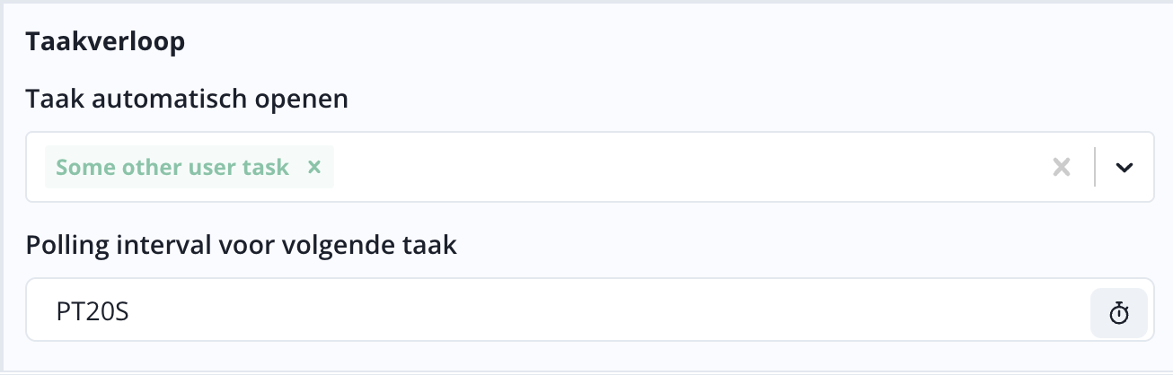Screen dimensions: 1173x375
Task: Click the "Taakverloop" section heading
Action: [x=105, y=42]
